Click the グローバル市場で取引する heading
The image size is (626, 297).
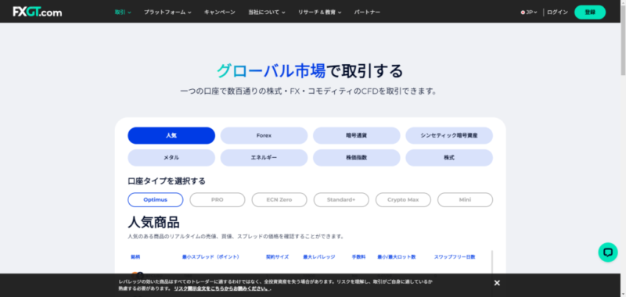pyautogui.click(x=310, y=71)
